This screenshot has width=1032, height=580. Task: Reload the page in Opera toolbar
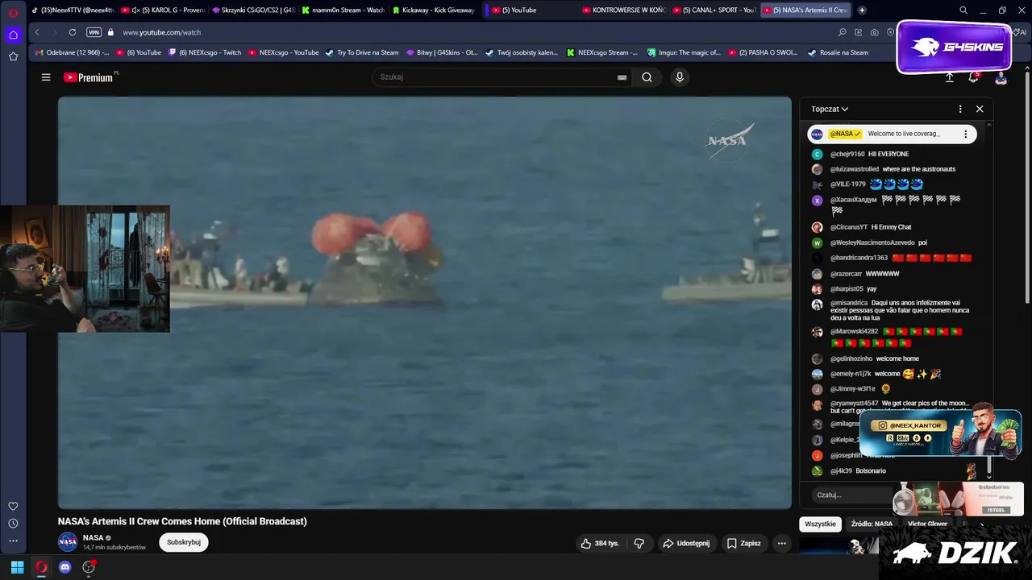[x=73, y=32]
